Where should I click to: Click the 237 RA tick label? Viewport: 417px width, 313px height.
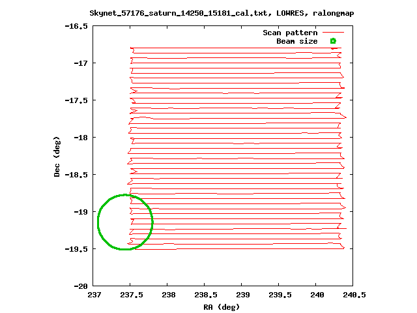[x=94, y=295]
